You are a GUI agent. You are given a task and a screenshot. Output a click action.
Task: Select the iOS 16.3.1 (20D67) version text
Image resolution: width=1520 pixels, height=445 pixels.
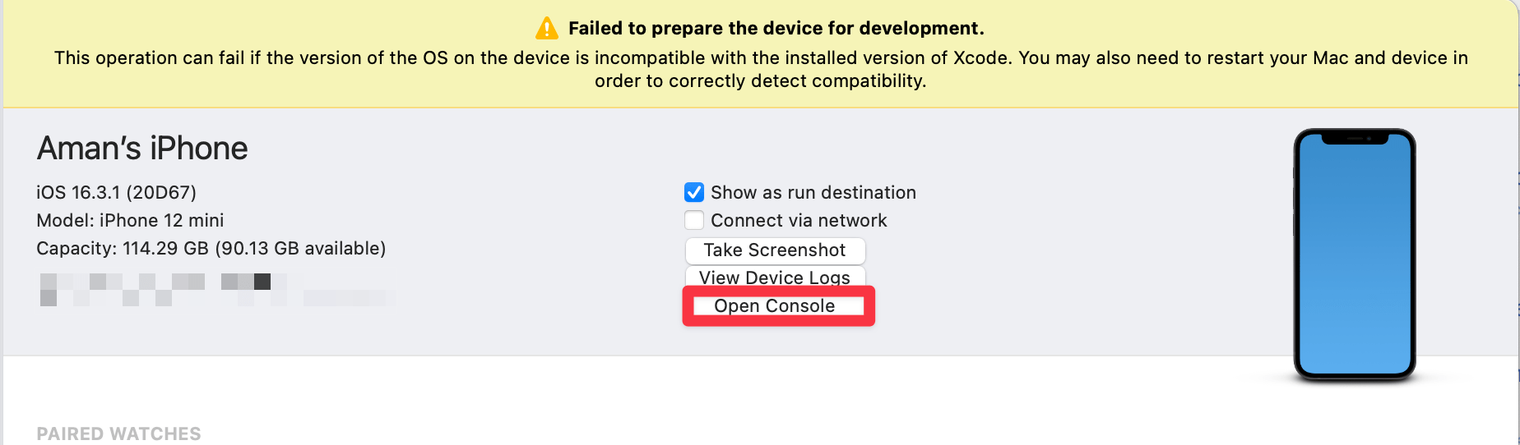[116, 192]
